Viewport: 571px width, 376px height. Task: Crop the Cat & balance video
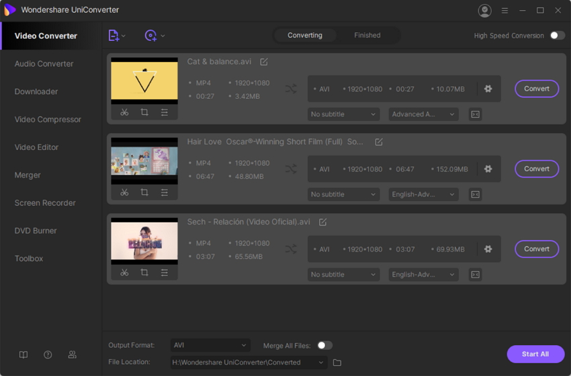coord(144,112)
